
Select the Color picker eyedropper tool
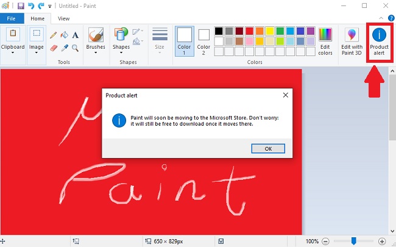point(65,48)
